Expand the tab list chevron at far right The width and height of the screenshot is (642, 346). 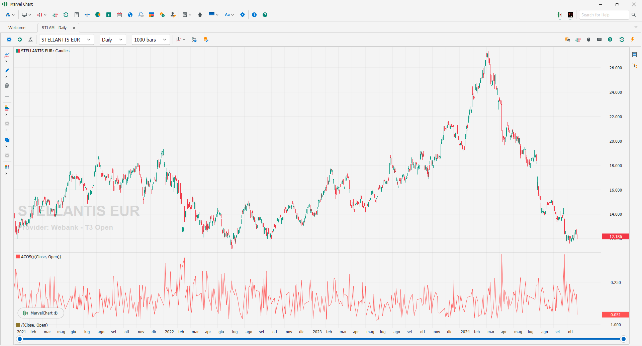tap(636, 27)
